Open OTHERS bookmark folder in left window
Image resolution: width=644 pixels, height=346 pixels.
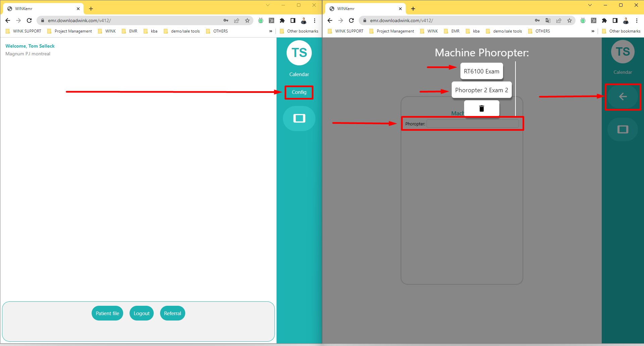click(217, 31)
